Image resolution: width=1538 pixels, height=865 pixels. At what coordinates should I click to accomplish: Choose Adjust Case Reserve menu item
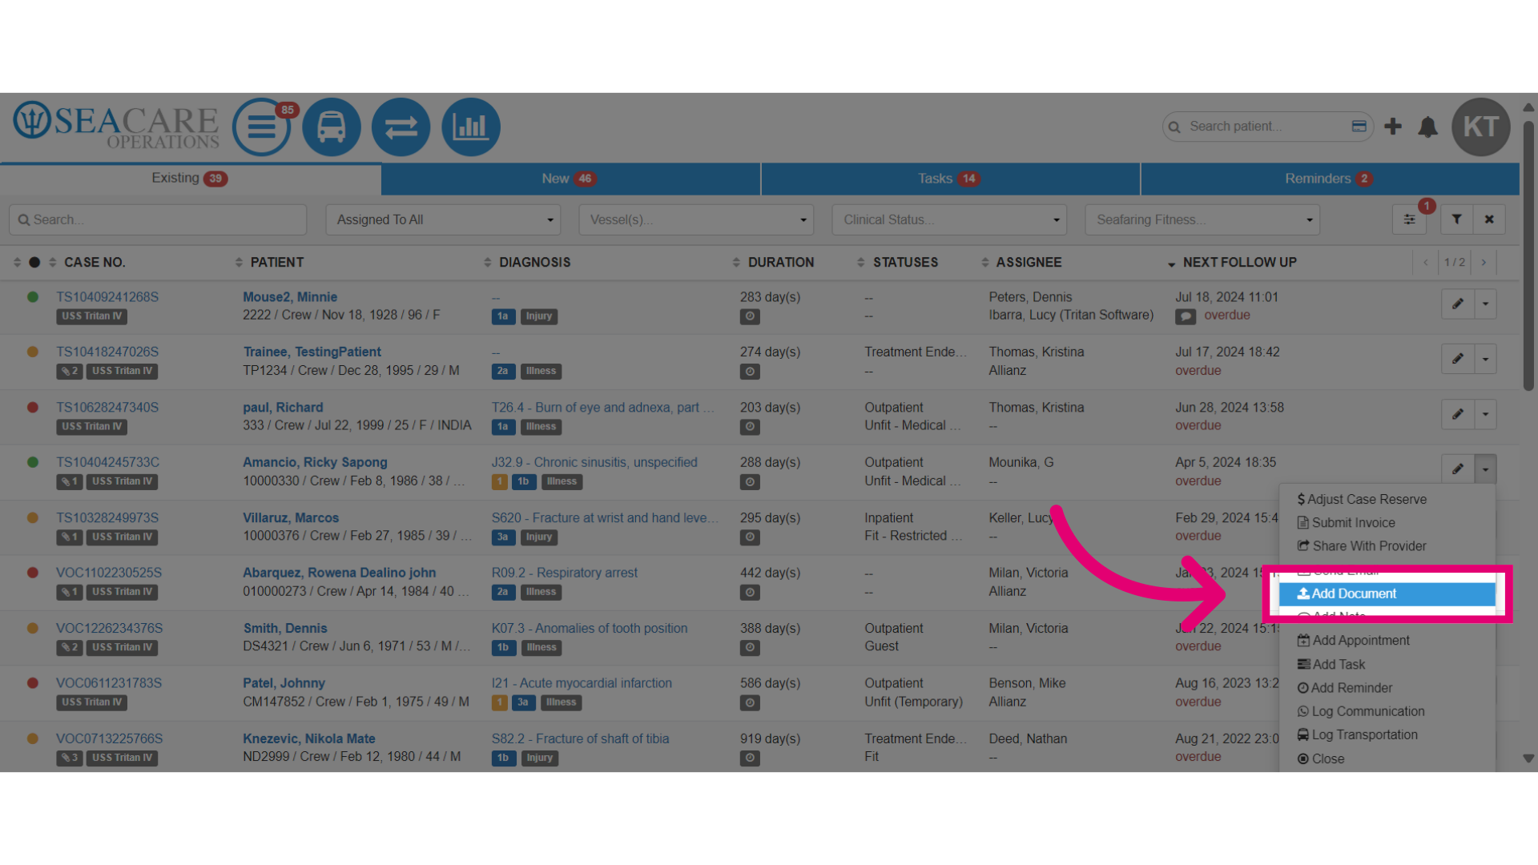click(x=1387, y=499)
